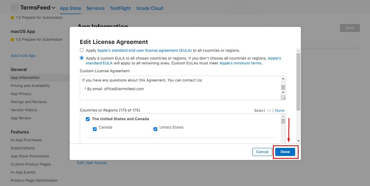Select macOS App 1.0 Prepare for Submission

click(x=37, y=39)
